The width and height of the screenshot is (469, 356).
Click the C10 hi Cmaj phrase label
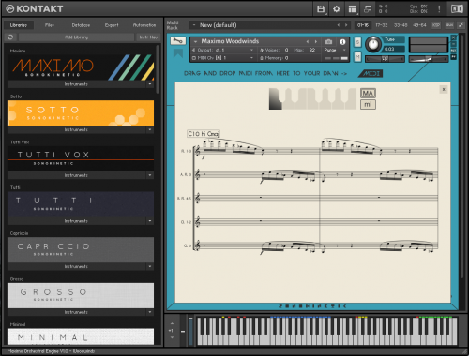204,134
